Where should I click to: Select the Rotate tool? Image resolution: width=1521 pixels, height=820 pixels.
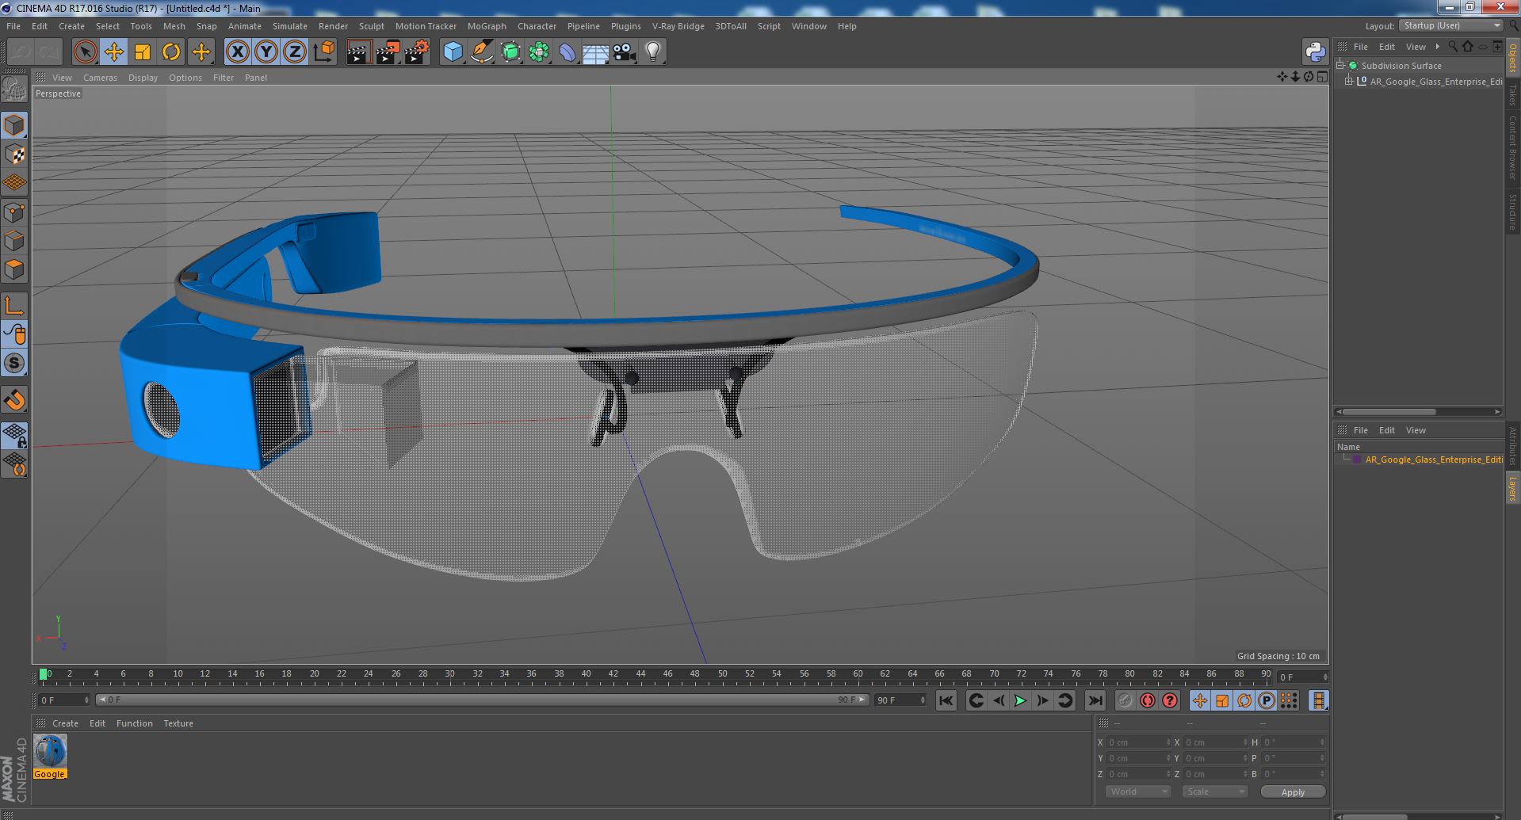[171, 52]
